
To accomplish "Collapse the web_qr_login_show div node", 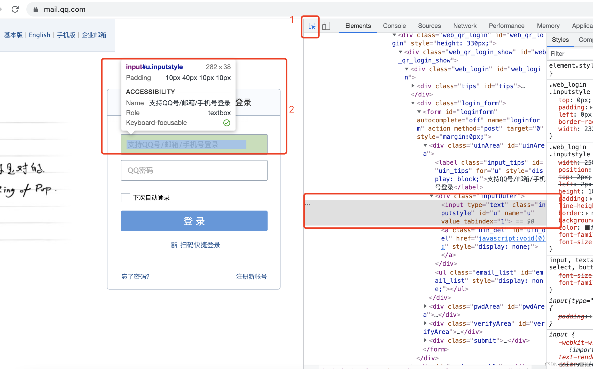I will [x=400, y=52].
